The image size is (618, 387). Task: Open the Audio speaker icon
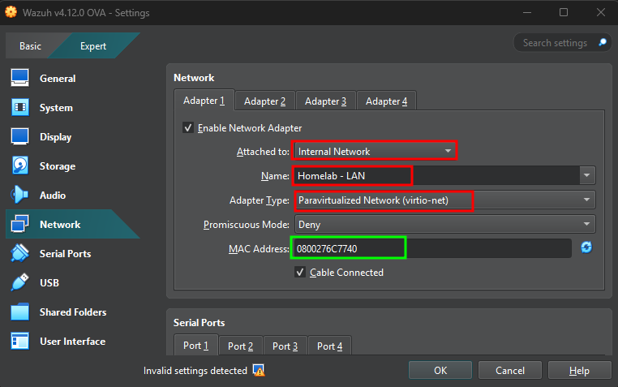(19, 195)
